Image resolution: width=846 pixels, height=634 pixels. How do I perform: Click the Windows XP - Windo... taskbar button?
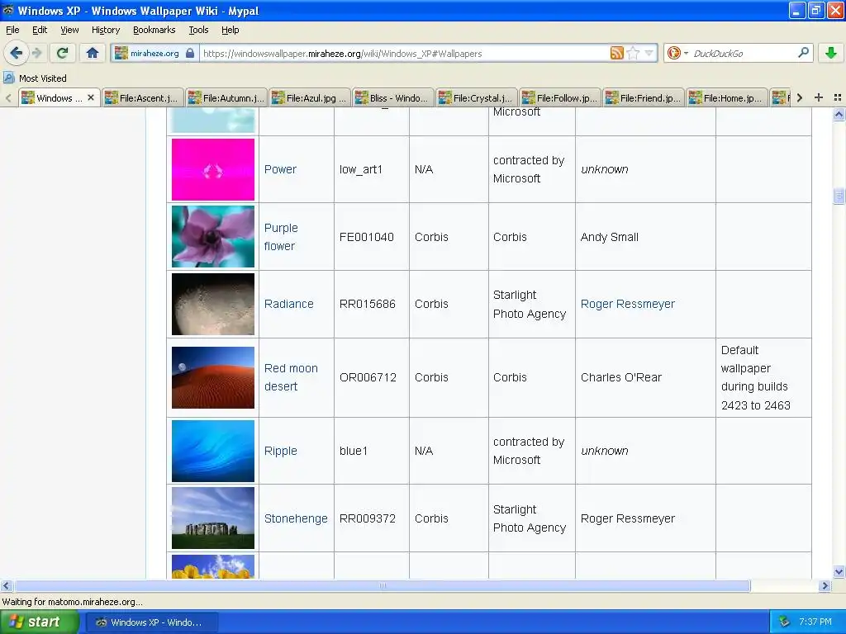tap(152, 622)
